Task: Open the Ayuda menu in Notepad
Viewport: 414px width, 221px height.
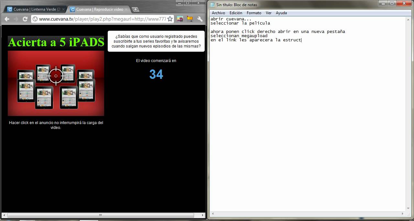Action: (x=281, y=13)
